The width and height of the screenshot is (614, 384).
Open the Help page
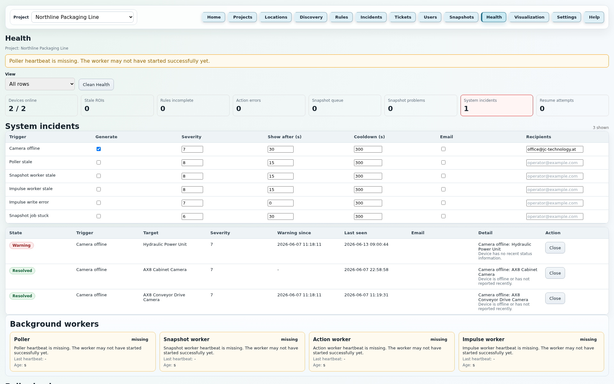tap(594, 17)
